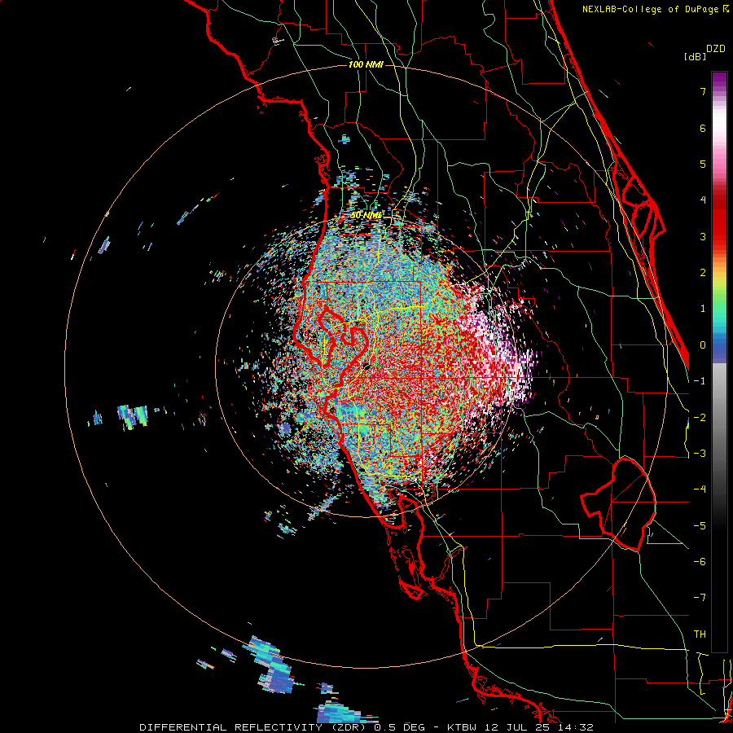The width and height of the screenshot is (733, 733).
Task: Click the DIFFERENTIAL REFLECTIVITY (ZDR) caption text
Action: [254, 727]
